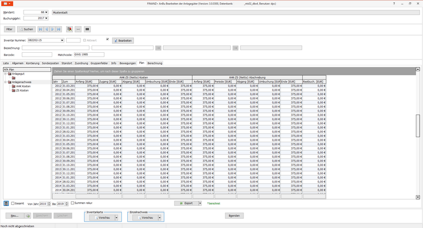Select AHK Kosten in the tree
This screenshot has height=228, width=423.
[x=21, y=86]
